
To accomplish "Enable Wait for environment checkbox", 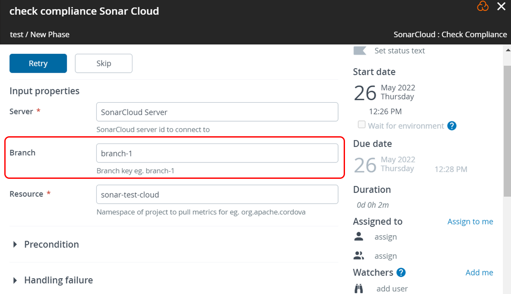I will (x=361, y=125).
